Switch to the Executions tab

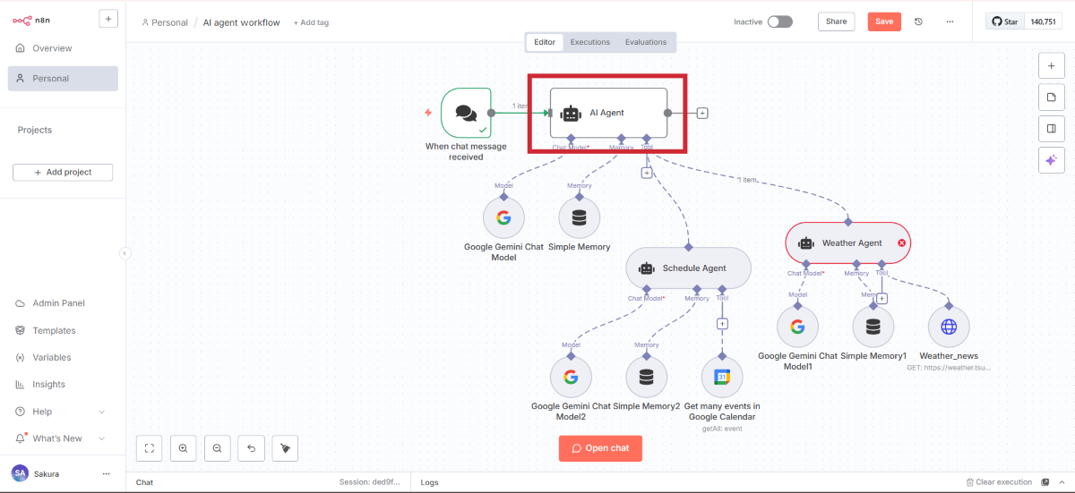click(590, 42)
